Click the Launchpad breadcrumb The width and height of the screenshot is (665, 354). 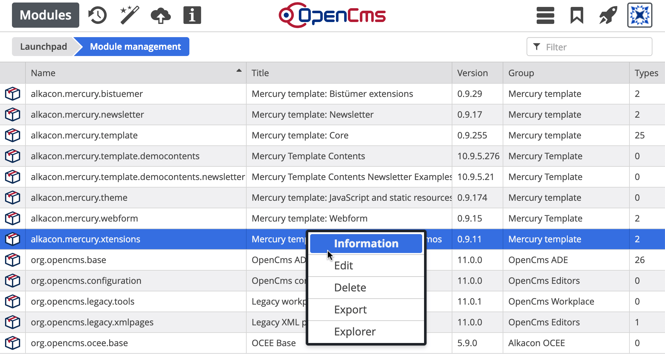click(x=43, y=47)
